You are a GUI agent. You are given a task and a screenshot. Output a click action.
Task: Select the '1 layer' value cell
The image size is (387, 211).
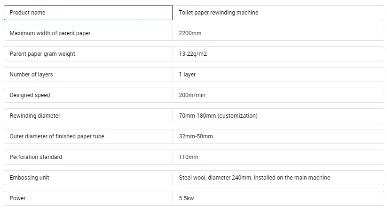point(278,75)
